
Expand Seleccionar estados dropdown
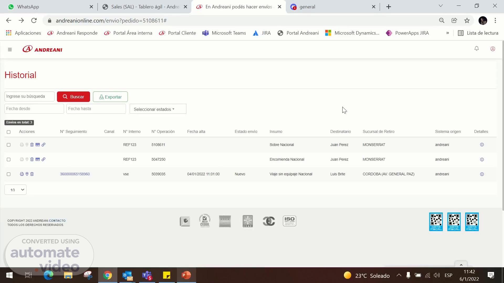[x=158, y=109]
